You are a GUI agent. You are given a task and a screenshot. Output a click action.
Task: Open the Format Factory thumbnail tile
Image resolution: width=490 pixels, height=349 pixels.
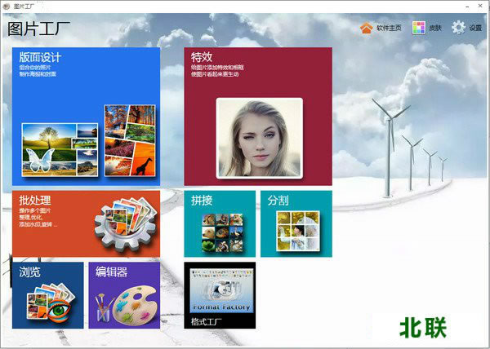click(220, 293)
